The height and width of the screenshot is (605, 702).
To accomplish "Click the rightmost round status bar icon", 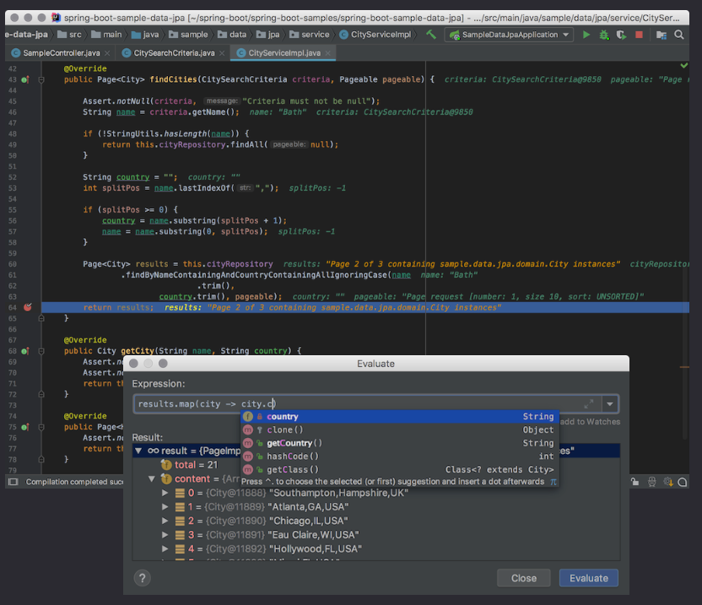I will 683,482.
